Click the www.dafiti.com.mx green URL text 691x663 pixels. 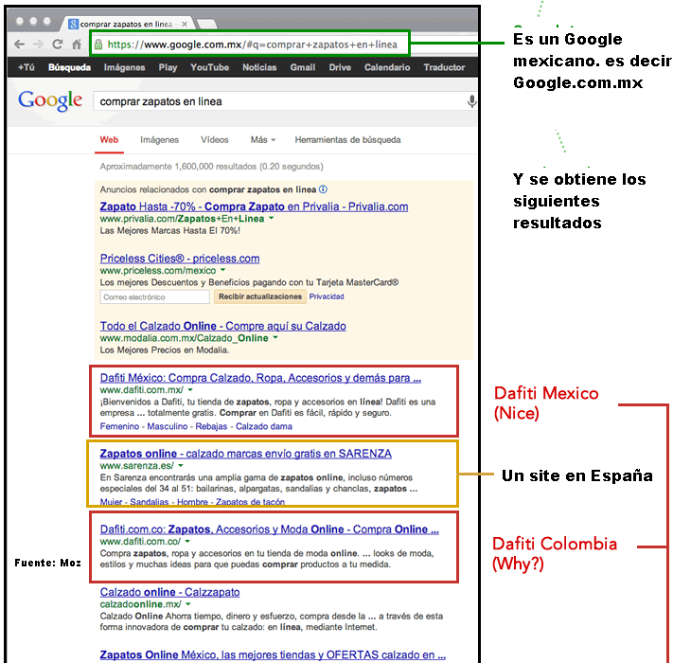click(141, 389)
